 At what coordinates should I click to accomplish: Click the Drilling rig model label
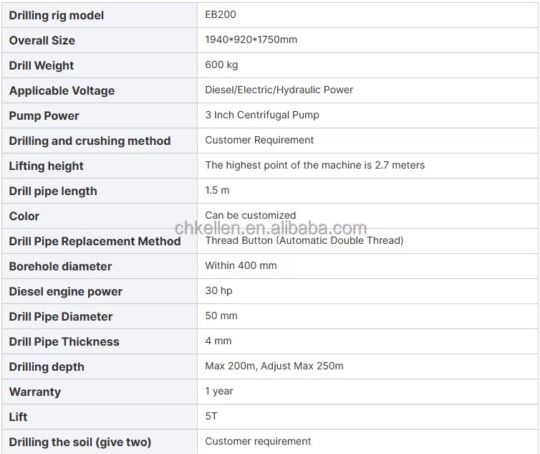coord(57,15)
